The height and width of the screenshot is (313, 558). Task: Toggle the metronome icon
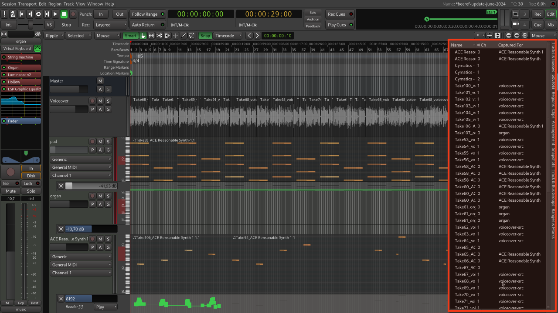[x=13, y=14]
